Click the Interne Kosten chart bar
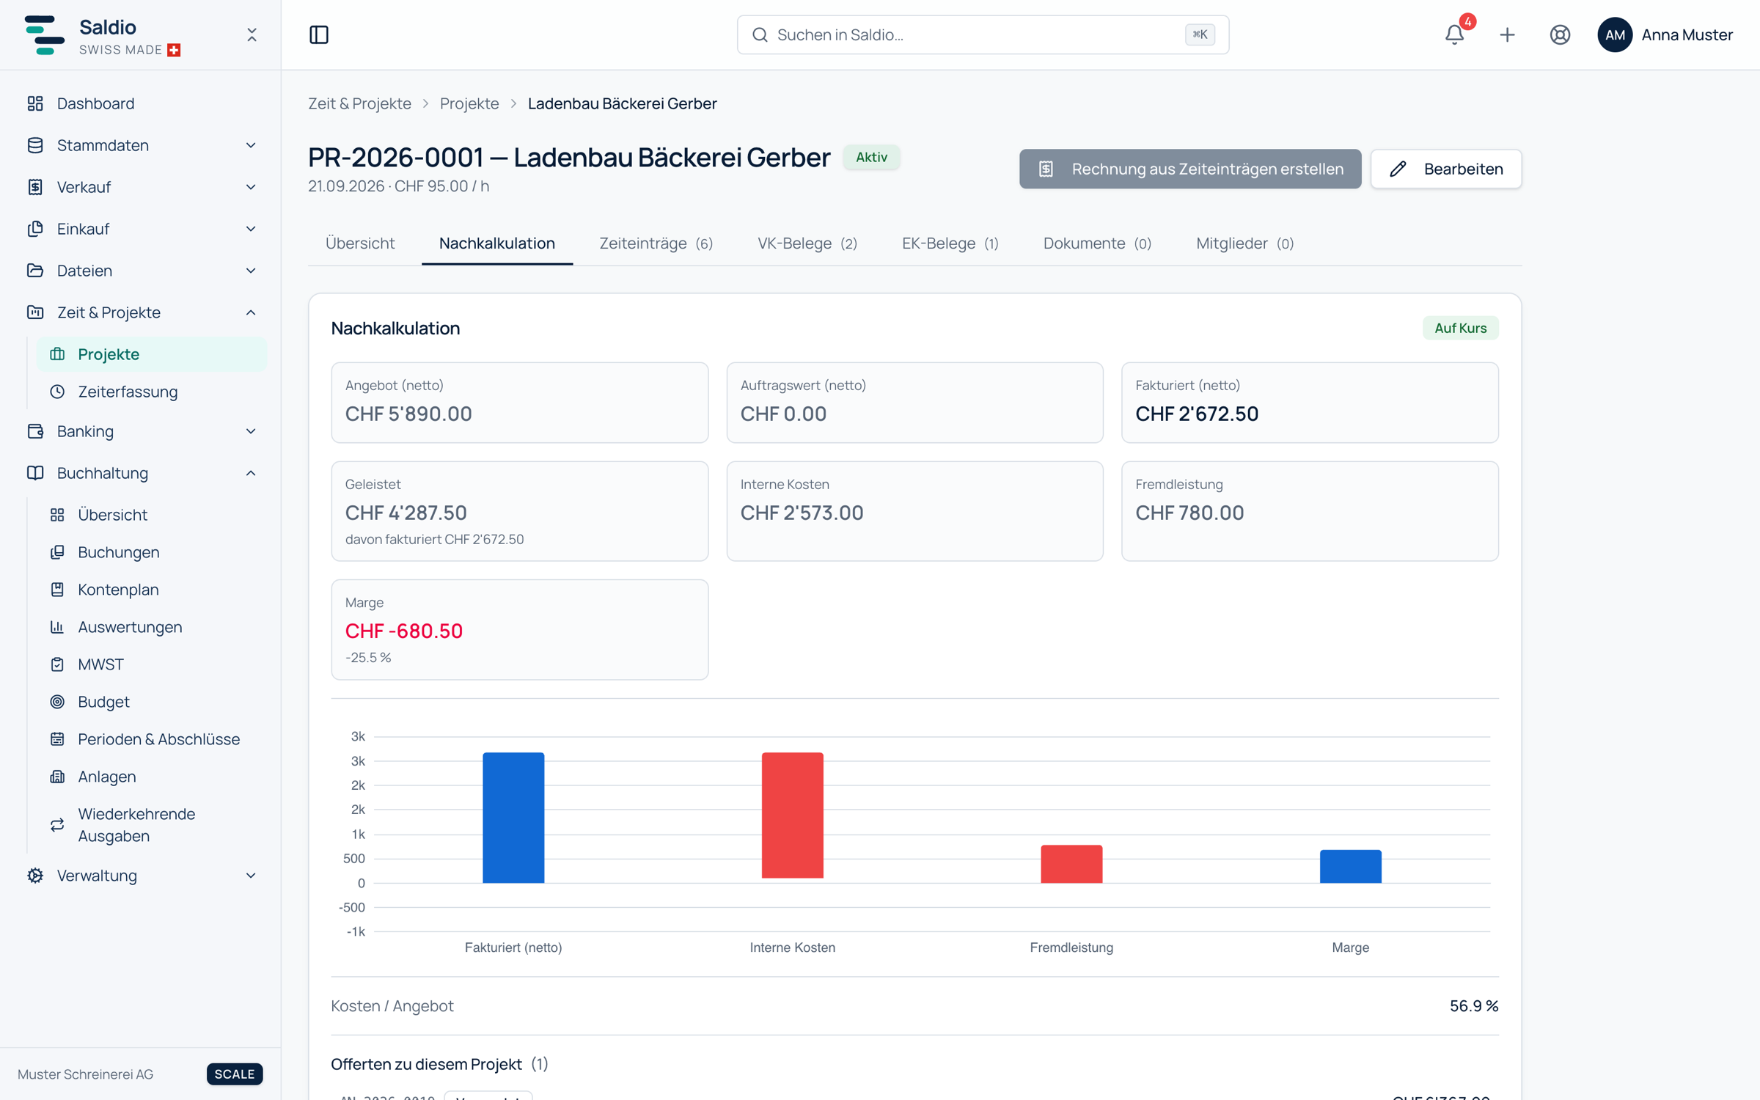Image resolution: width=1760 pixels, height=1100 pixels. 792,815
